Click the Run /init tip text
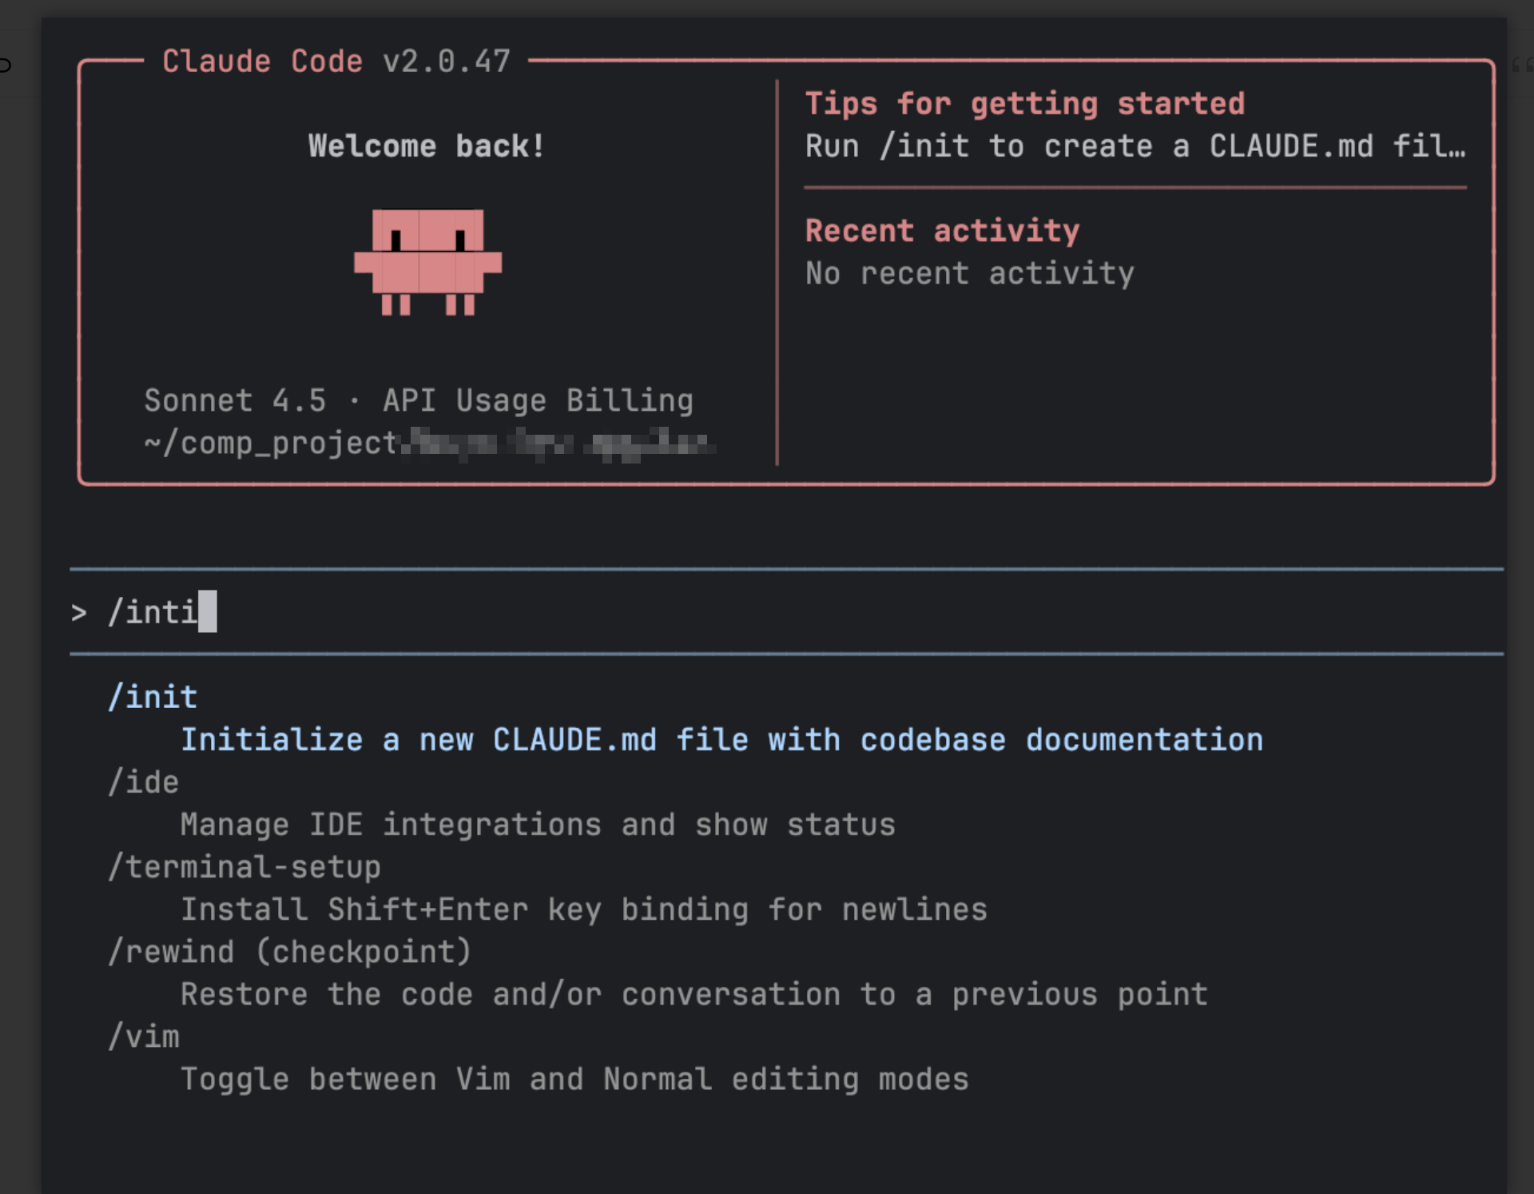Viewport: 1534px width, 1194px height. [1135, 145]
